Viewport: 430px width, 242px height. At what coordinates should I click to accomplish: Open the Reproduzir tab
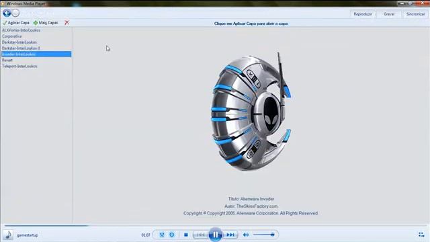[363, 14]
